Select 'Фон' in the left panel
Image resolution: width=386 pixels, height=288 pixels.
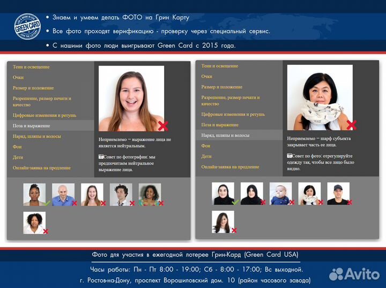(x=17, y=147)
